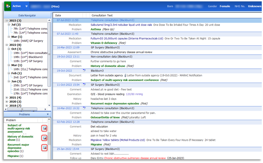Select 25th [LH*] GP Surgery entry
Image resolution: width=263 pixels, height=163 pixels.
pos(28,85)
